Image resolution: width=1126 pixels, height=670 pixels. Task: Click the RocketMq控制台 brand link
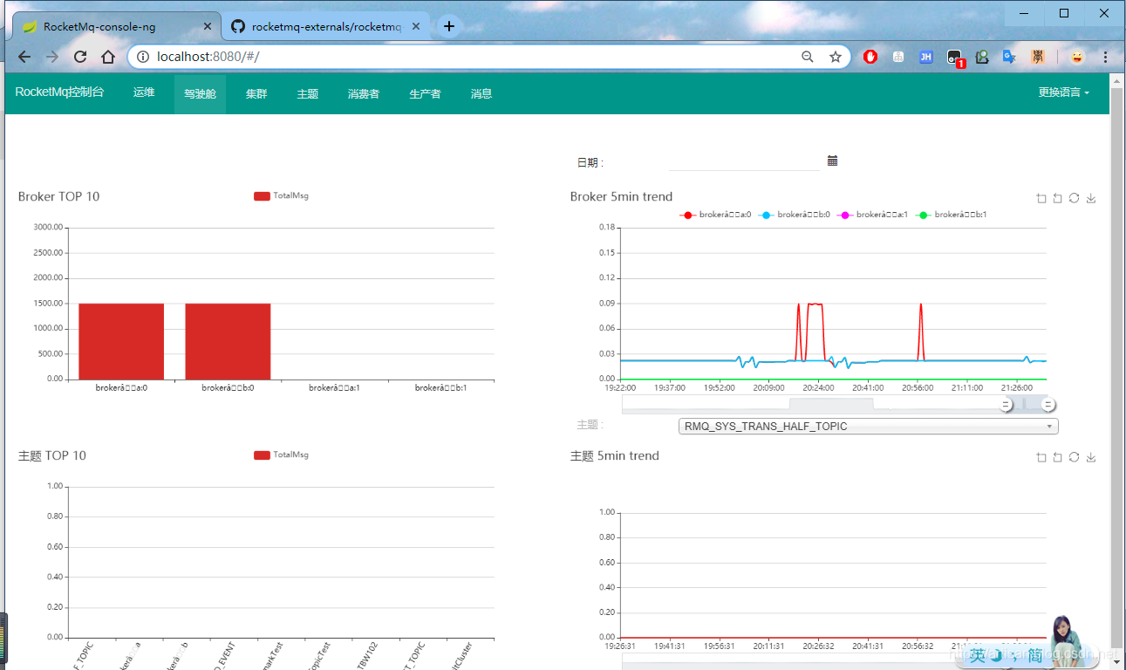click(x=59, y=92)
